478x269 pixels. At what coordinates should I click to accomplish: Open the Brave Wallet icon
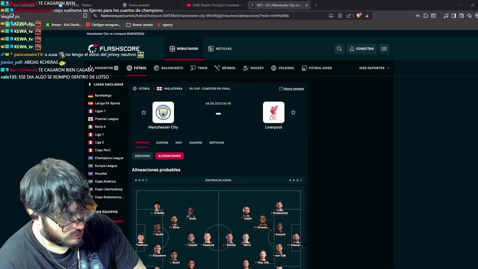(x=462, y=16)
